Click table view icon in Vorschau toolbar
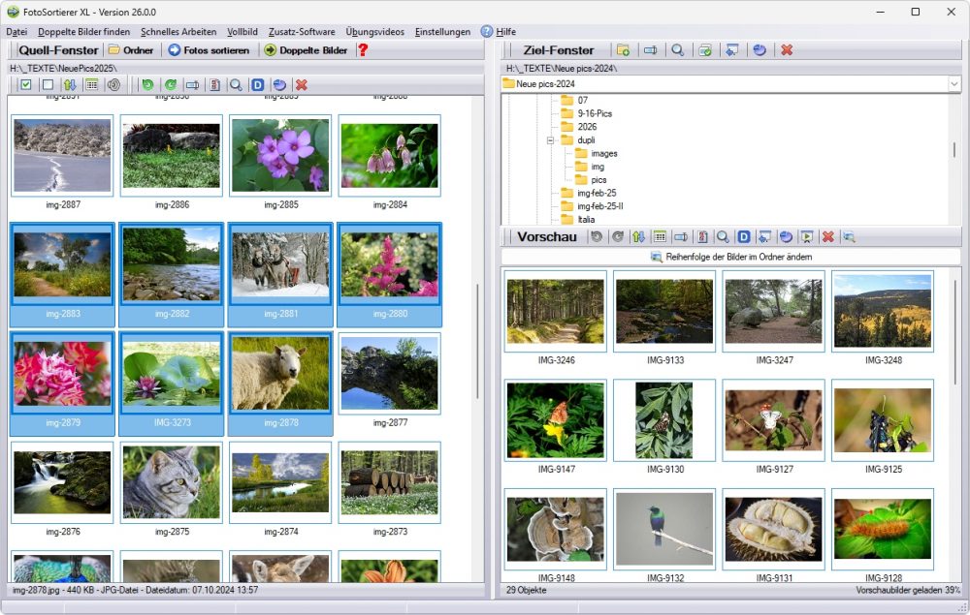970x615 pixels. pos(660,236)
